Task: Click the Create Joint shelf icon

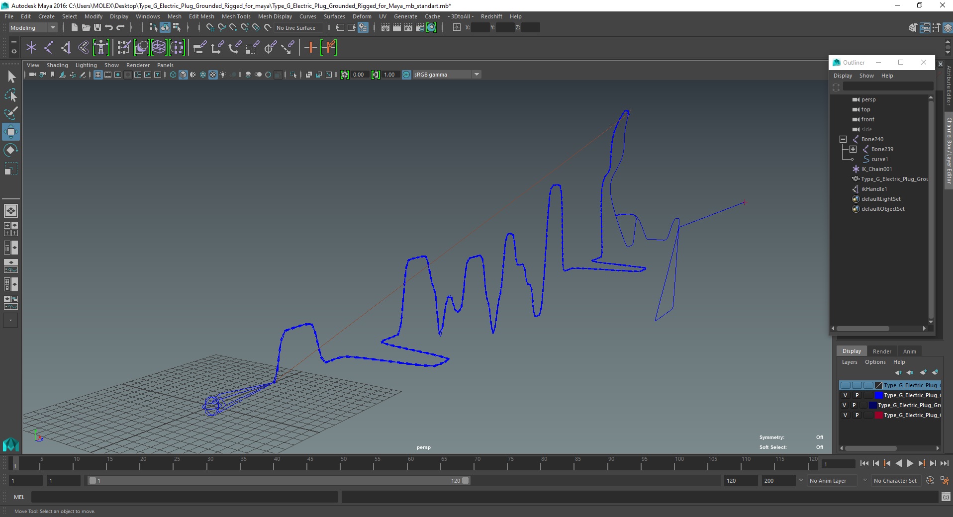Action: click(x=48, y=48)
